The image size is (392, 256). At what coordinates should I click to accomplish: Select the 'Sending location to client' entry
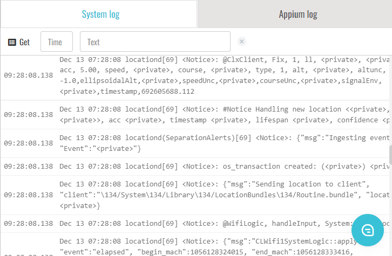196,195
